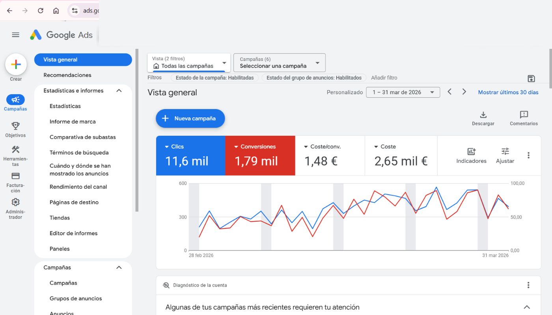
Task: Select Vista general in the sidebar
Action: (83, 59)
